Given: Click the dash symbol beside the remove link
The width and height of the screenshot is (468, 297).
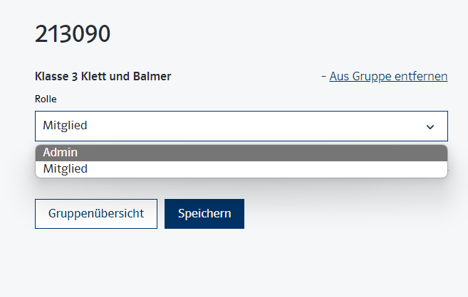Looking at the screenshot, I should pyautogui.click(x=324, y=76).
